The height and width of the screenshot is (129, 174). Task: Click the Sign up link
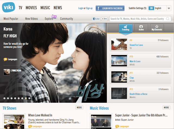click(x=89, y=8)
